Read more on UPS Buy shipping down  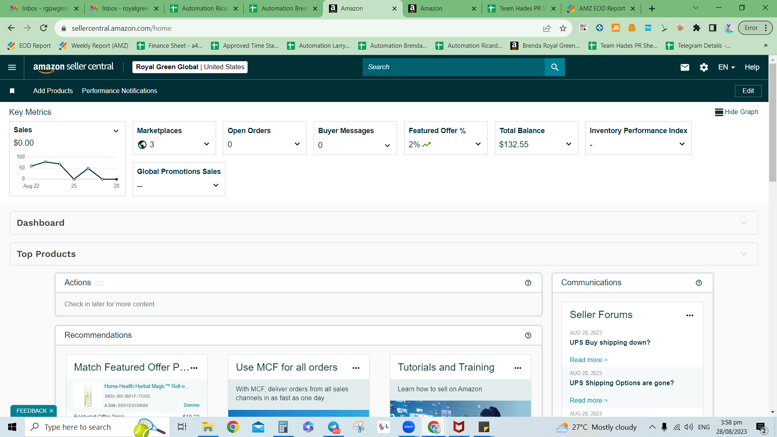coord(588,360)
